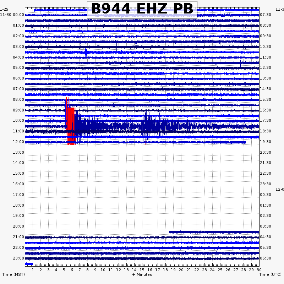Click the spike on the 04:30 trace
Screen dimensions: 284x284
[240, 63]
